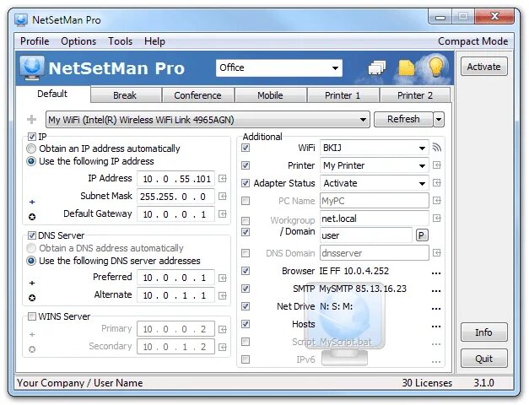The height and width of the screenshot is (405, 529).
Task: Open Browser settings via its ellipsis
Action: (x=436, y=273)
